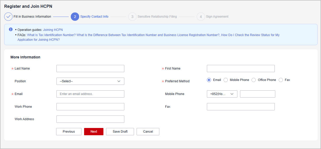Choose Office Phone contact method
This screenshot has height=149, width=321.
[254, 80]
